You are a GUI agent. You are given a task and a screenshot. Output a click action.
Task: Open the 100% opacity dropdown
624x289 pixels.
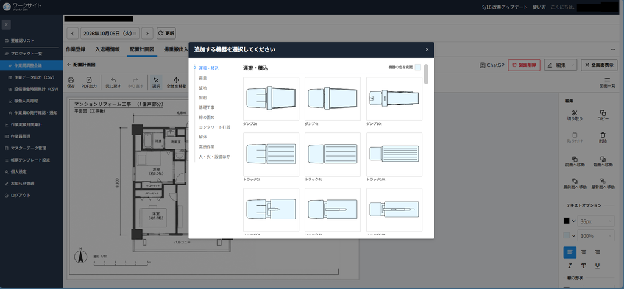tap(596, 236)
